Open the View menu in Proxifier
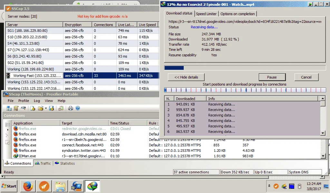This screenshot has width=330, height=193. click(49, 101)
